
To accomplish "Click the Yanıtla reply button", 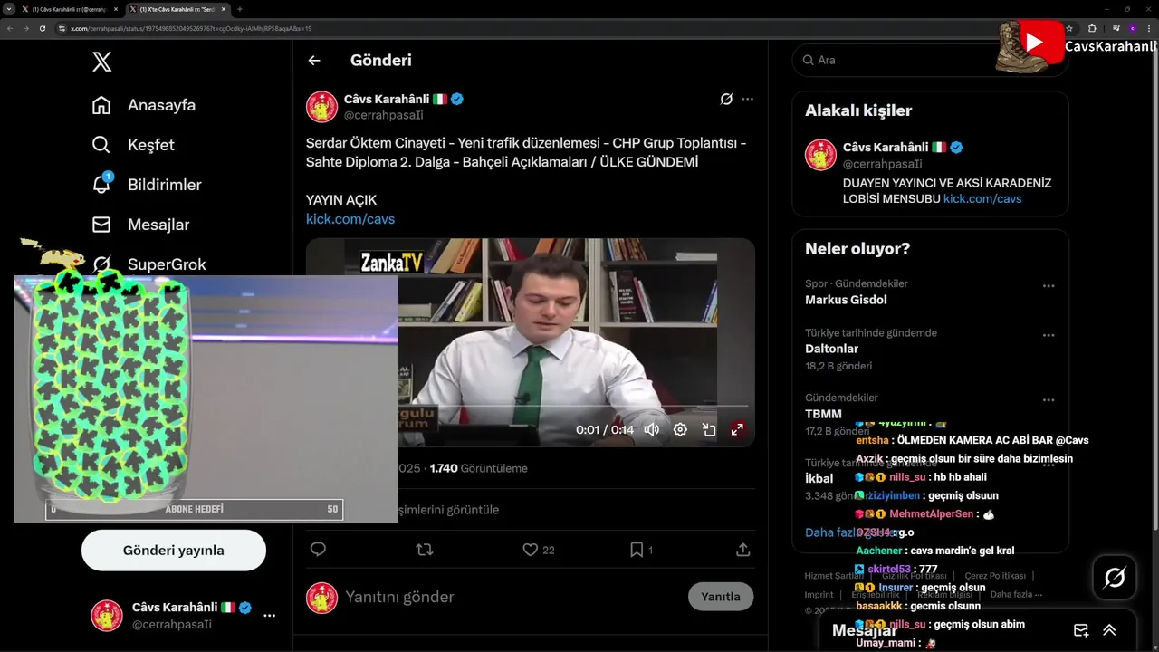I will click(x=721, y=597).
